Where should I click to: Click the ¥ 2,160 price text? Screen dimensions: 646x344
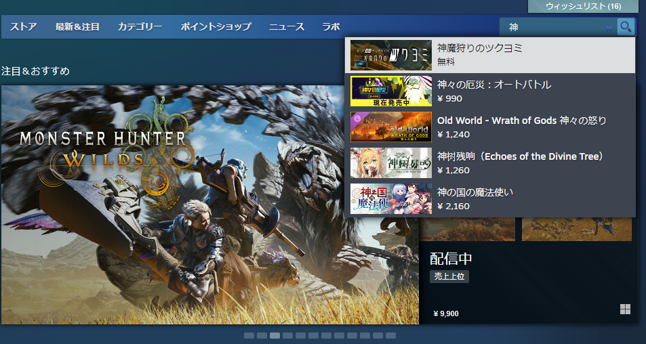tap(453, 206)
